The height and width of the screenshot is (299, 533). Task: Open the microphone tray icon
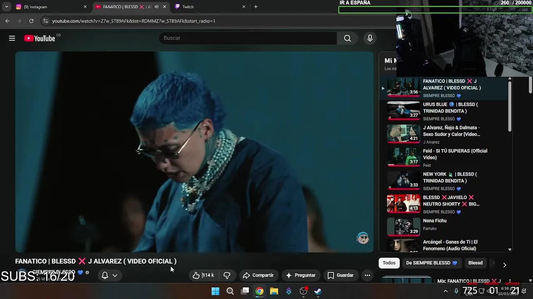pos(456,291)
